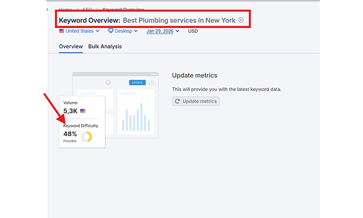Click the Keyword Overview breadcrumb link
Screen dimensions: 363x218
tap(123, 10)
